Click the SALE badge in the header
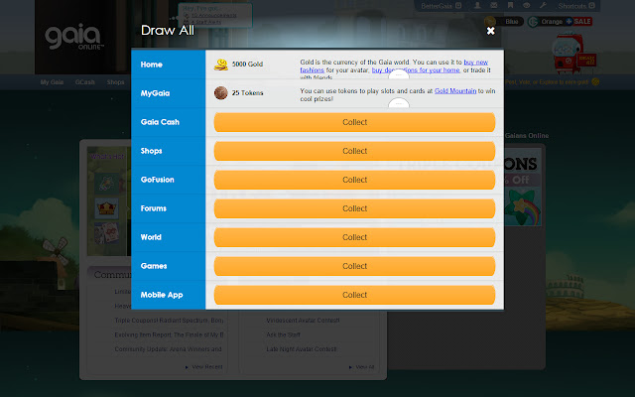635x397 pixels. [582, 22]
